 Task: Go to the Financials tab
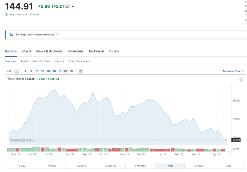[75, 51]
